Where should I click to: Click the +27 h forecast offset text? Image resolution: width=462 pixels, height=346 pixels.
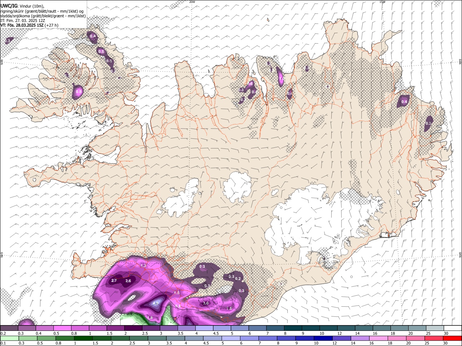coord(52,25)
